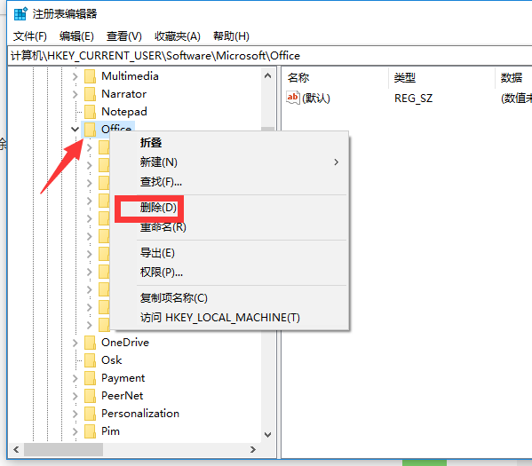Click the Office folder icon
The image size is (532, 466).
(x=90, y=130)
